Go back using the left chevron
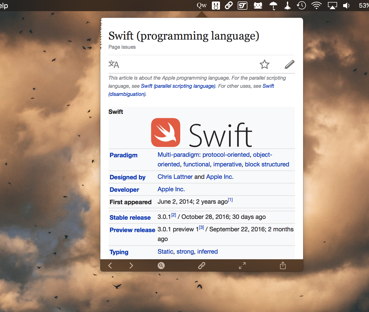The image size is (369, 312). click(110, 265)
